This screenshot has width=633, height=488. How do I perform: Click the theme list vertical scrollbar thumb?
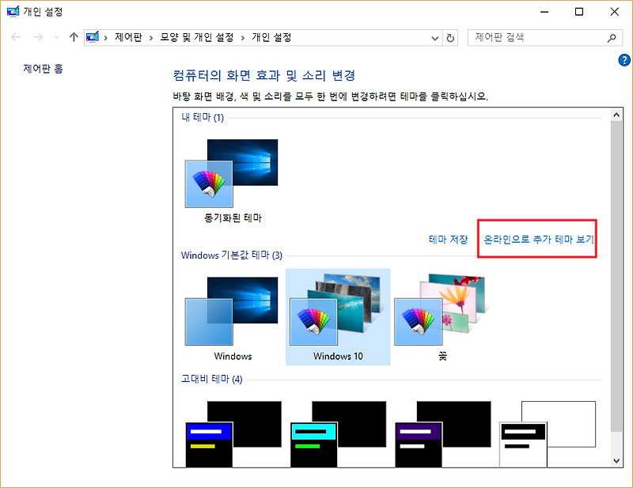tap(616, 276)
